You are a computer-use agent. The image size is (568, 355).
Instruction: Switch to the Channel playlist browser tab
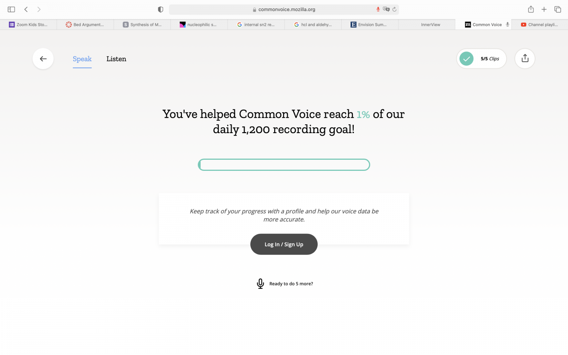coord(540,25)
